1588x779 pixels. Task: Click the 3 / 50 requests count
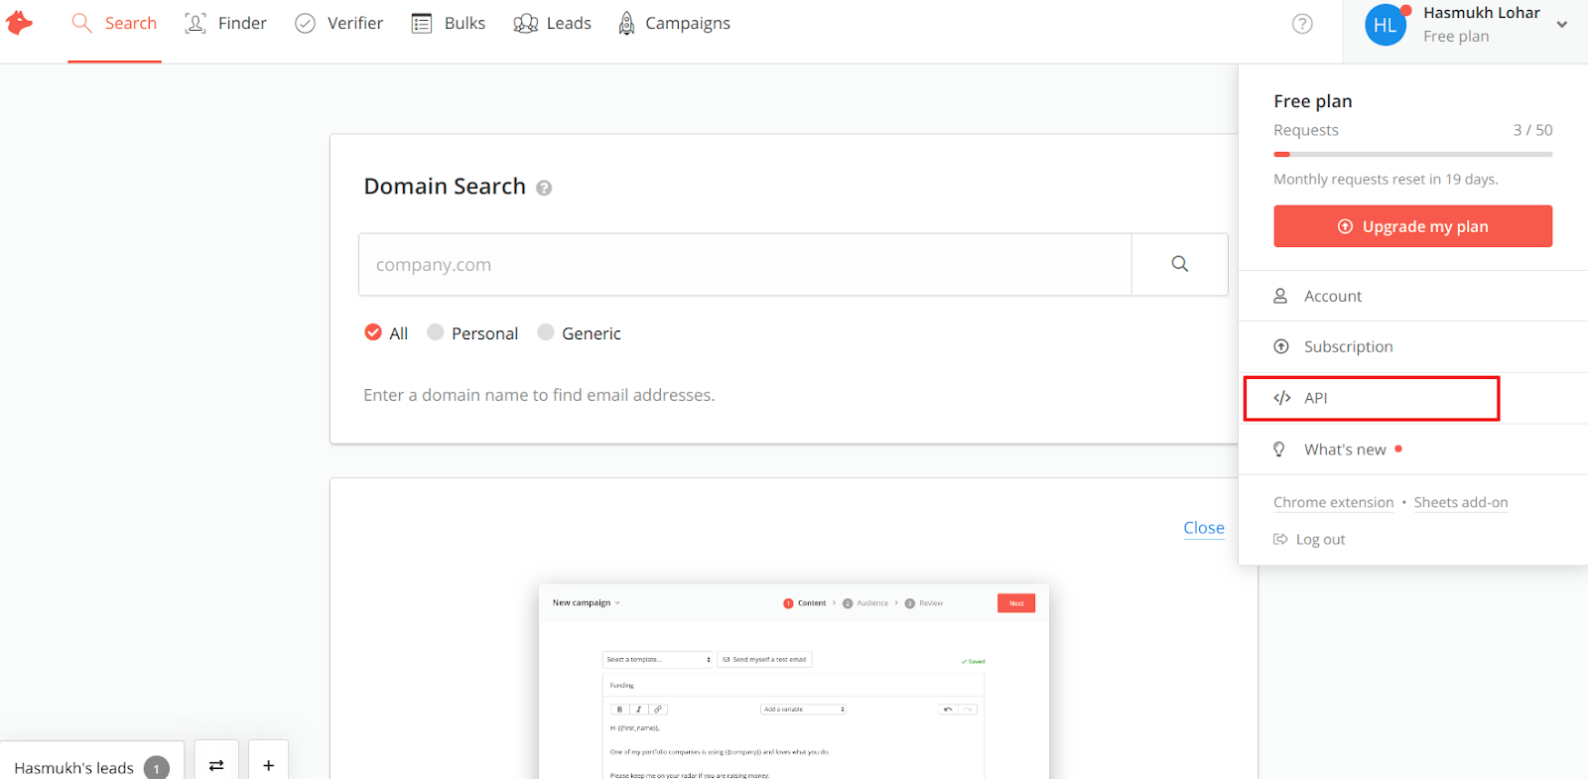[1532, 130]
